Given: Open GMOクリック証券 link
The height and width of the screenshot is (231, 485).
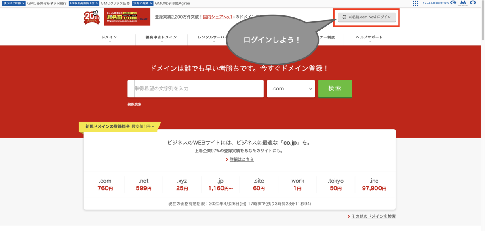Looking at the screenshot, I should (115, 3).
